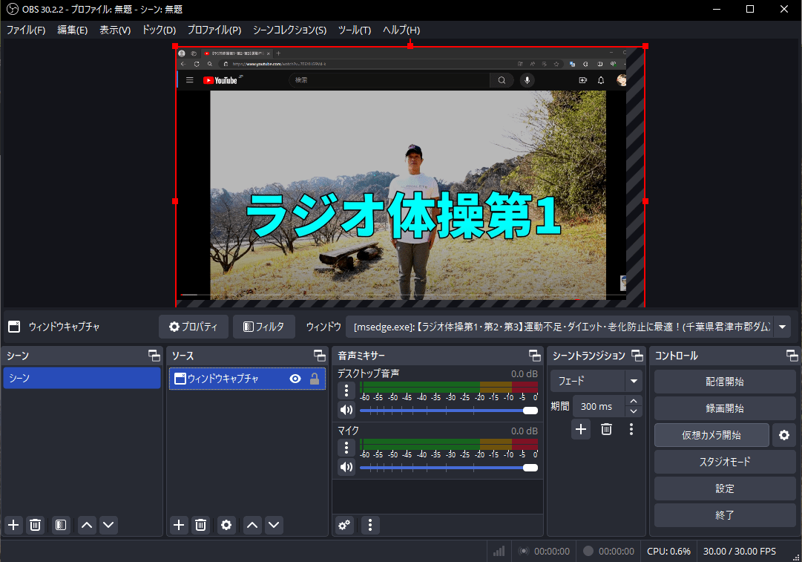Open the プロファイル(P) menu
This screenshot has width=802, height=562.
click(x=214, y=30)
